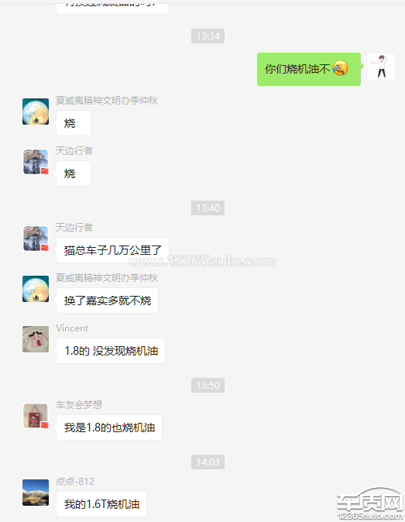
Task: Select the green '你们烧机油不' message bubble
Action: tap(309, 69)
